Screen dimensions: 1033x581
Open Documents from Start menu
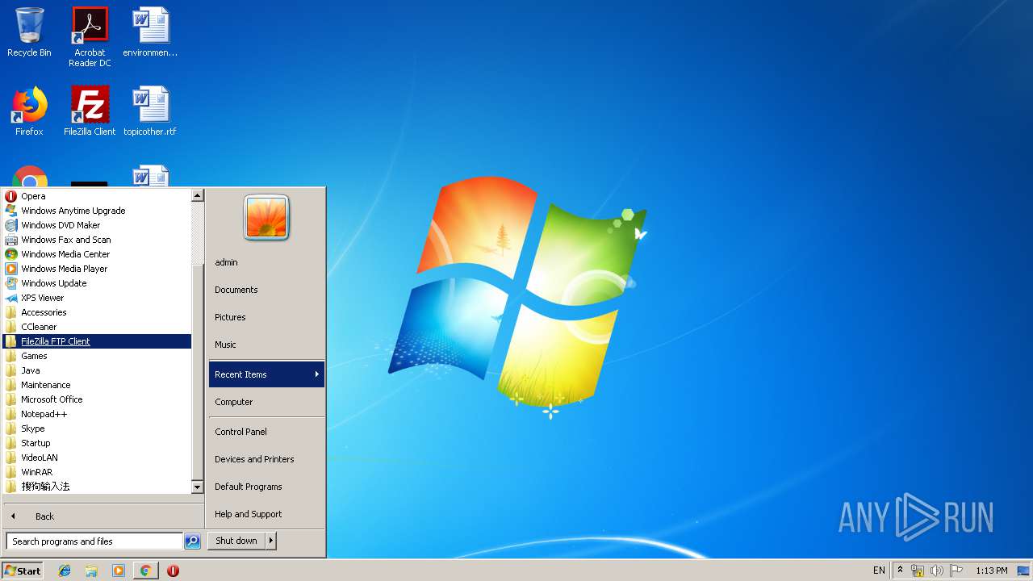(266, 290)
